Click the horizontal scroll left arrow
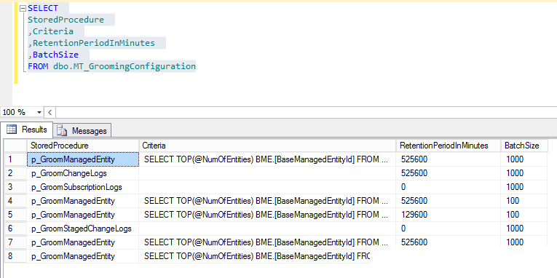 (50, 113)
